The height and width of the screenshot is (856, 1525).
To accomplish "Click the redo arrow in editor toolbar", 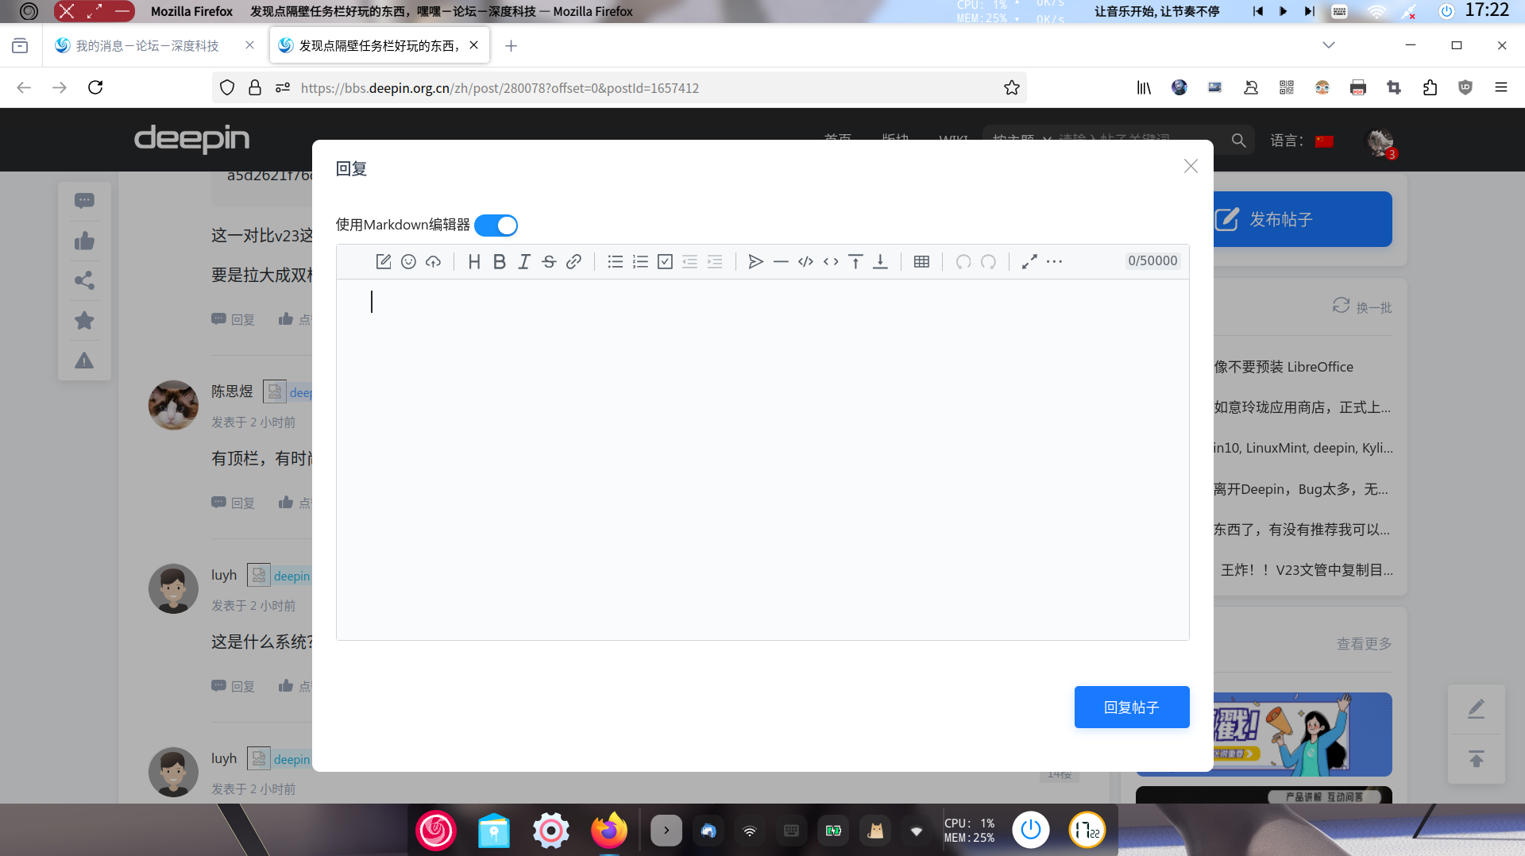I will 988,262.
